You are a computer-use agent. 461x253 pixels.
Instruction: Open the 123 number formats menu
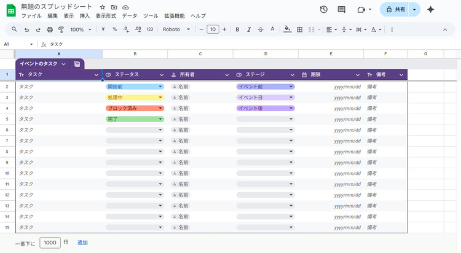point(150,29)
